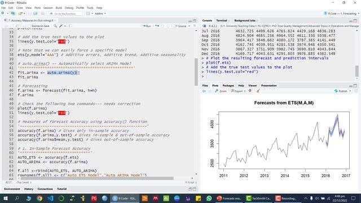Close the Accuracy Measures script tab
This screenshot has height=203, width=361.
pos(55,20)
